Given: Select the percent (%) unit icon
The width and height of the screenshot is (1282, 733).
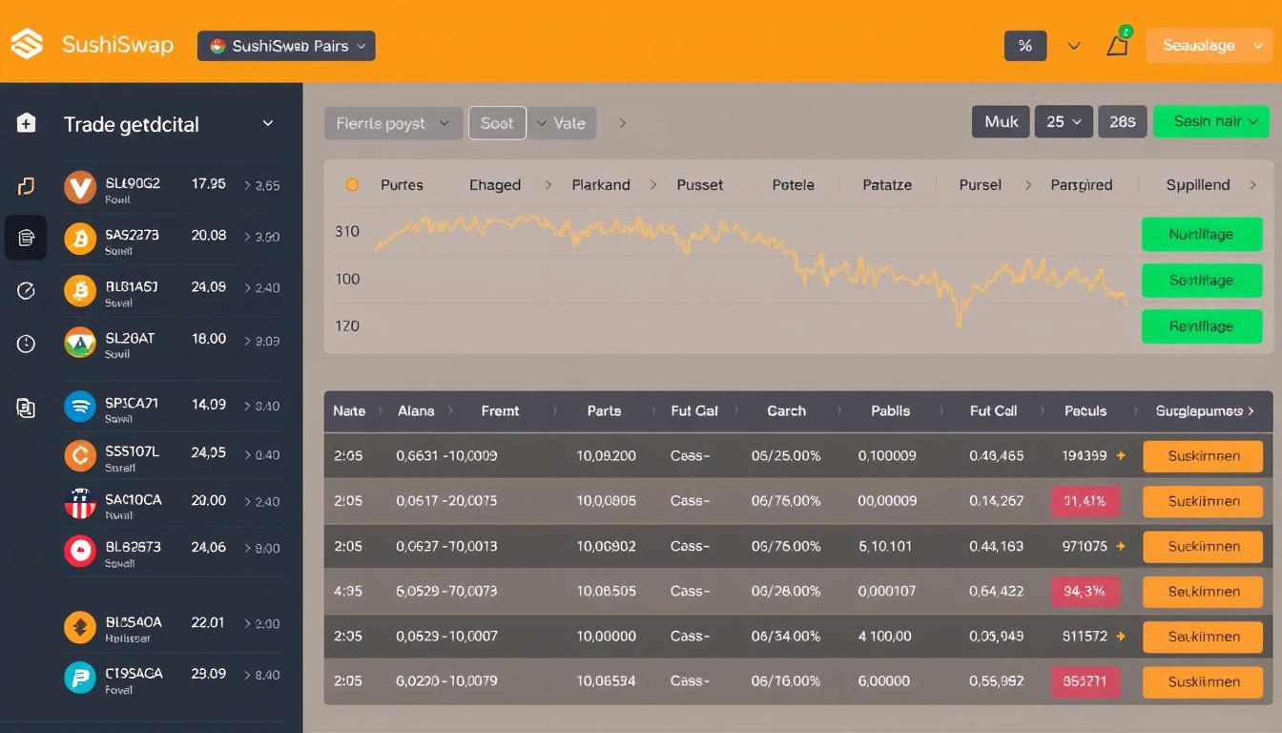Looking at the screenshot, I should tap(1024, 44).
